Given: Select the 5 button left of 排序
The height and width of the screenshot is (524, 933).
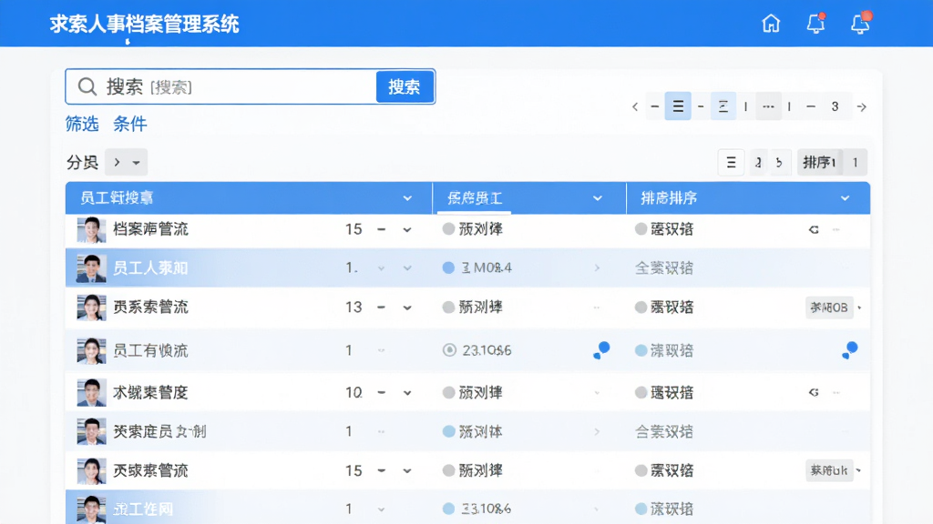Looking at the screenshot, I should 779,162.
